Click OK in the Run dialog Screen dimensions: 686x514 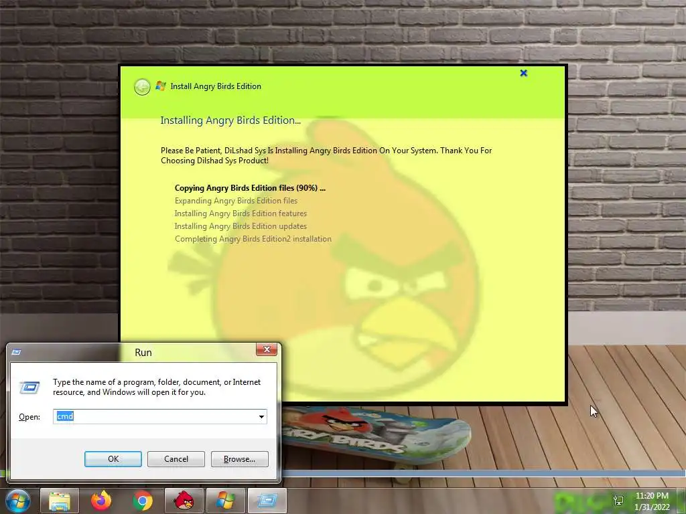[113, 459]
